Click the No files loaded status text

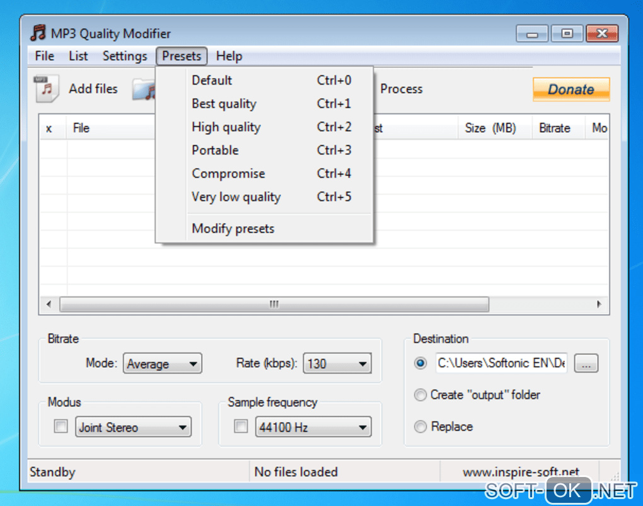tap(296, 472)
